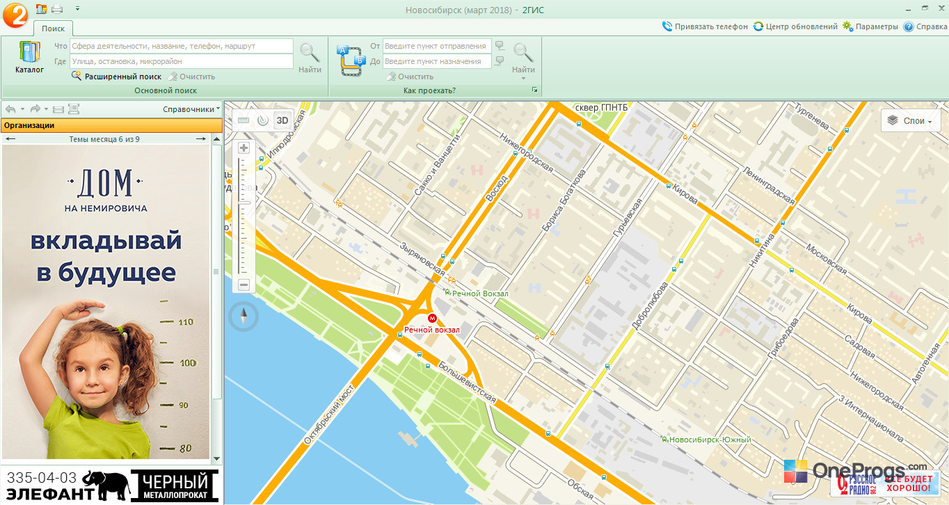Open Центр обновлений

pos(796,26)
